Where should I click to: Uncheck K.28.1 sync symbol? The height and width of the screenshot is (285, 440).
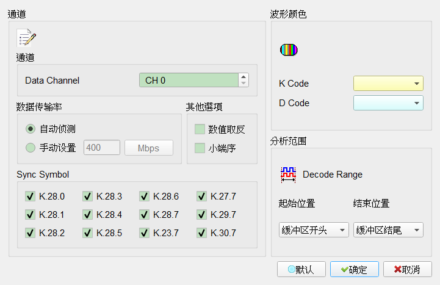pos(30,215)
